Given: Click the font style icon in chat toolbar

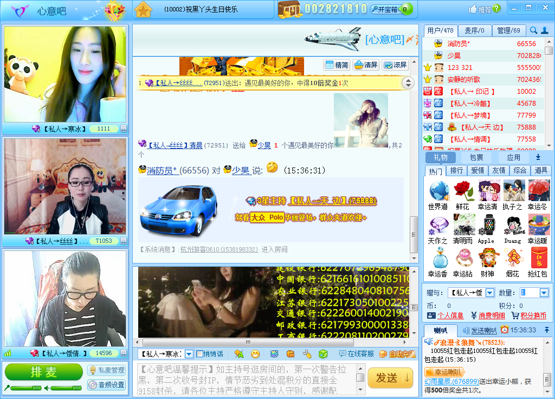Looking at the screenshot, I should pyautogui.click(x=238, y=354).
